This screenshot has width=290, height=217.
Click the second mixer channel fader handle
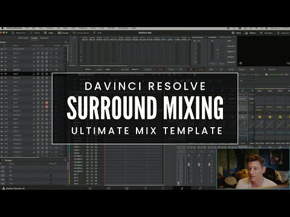pos(188,165)
